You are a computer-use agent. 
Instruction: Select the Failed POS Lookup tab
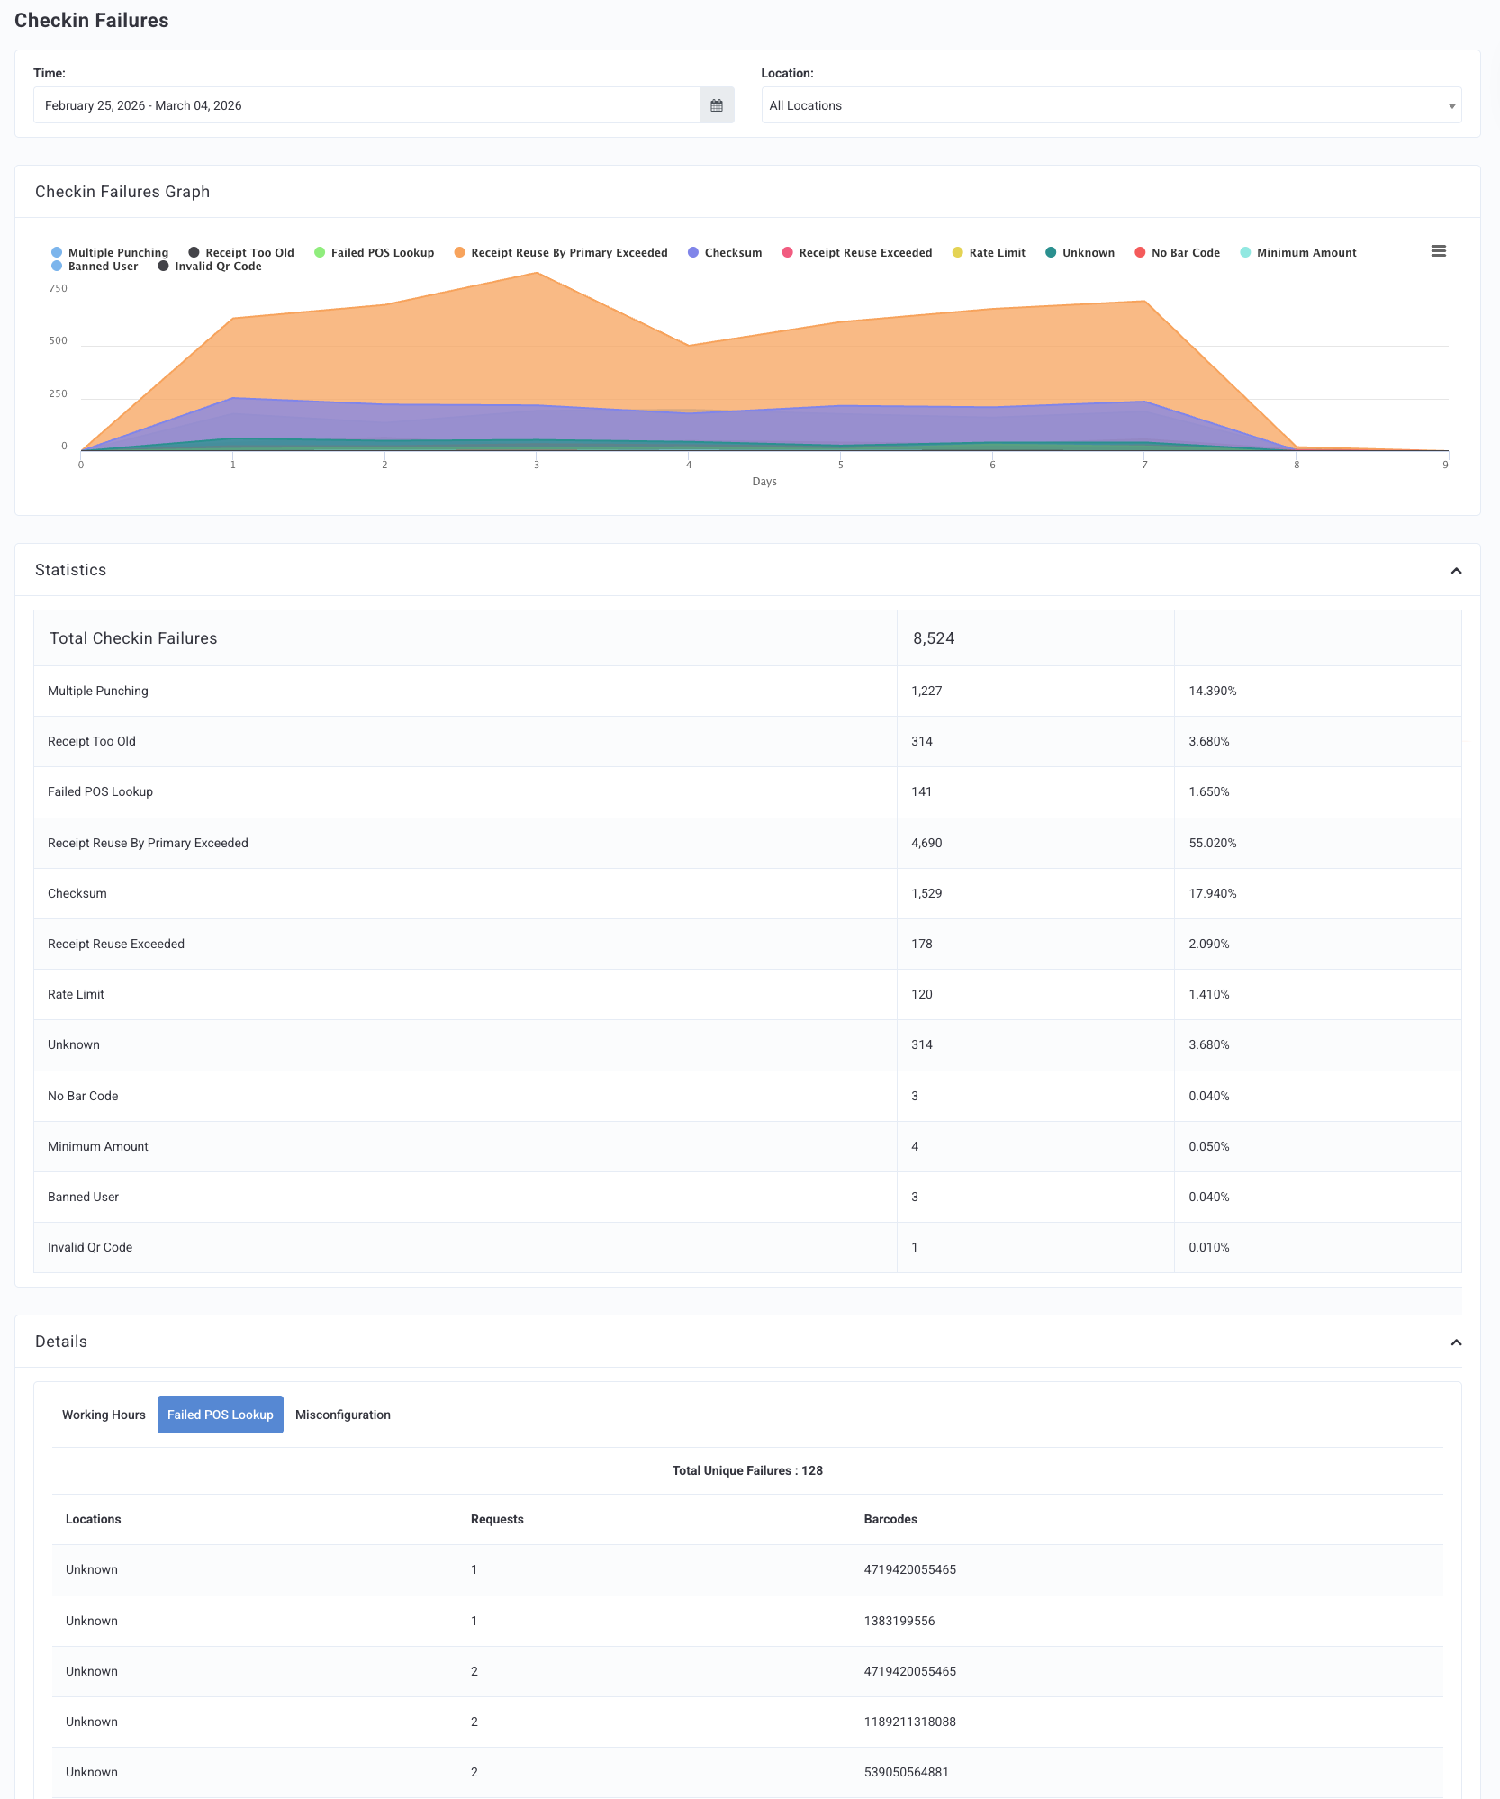pos(221,1415)
